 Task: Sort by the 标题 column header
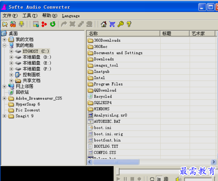click(x=175, y=34)
